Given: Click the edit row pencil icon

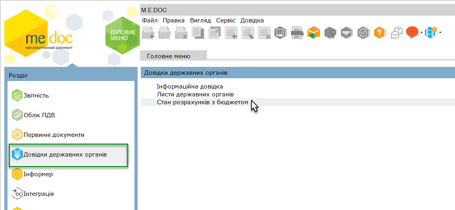Looking at the screenshot, I should [x=248, y=32].
